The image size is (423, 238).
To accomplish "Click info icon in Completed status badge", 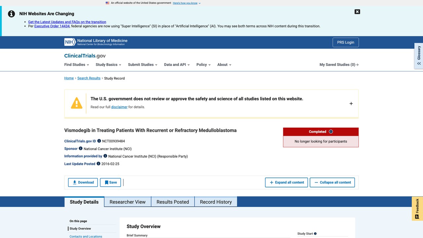I will [331, 132].
